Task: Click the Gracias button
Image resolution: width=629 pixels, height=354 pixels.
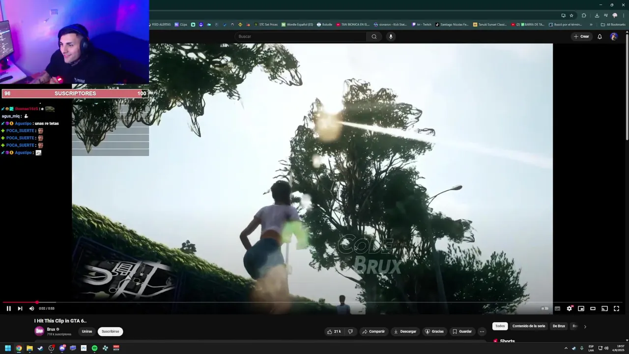Action: 434,331
